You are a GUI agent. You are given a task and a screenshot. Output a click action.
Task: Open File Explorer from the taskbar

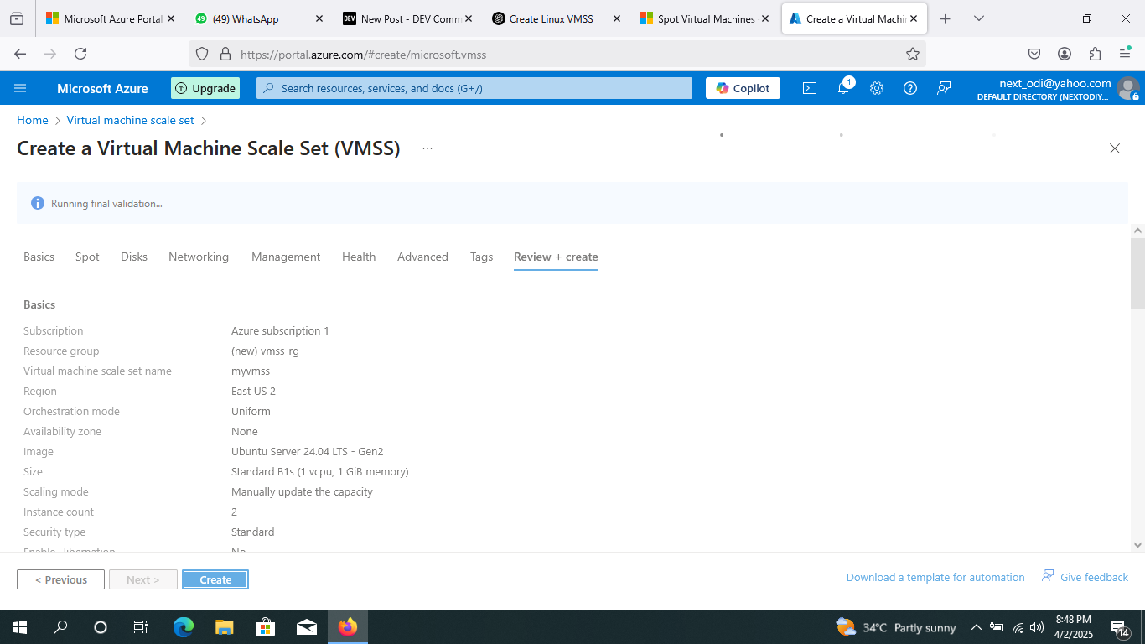click(224, 627)
